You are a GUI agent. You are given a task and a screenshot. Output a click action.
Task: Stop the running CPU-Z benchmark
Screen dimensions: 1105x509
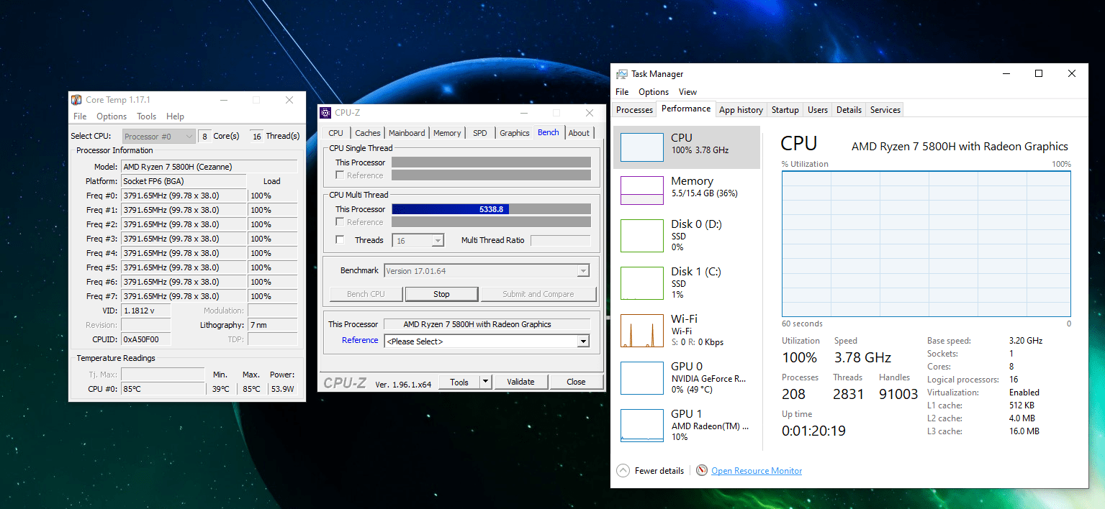pyautogui.click(x=441, y=294)
